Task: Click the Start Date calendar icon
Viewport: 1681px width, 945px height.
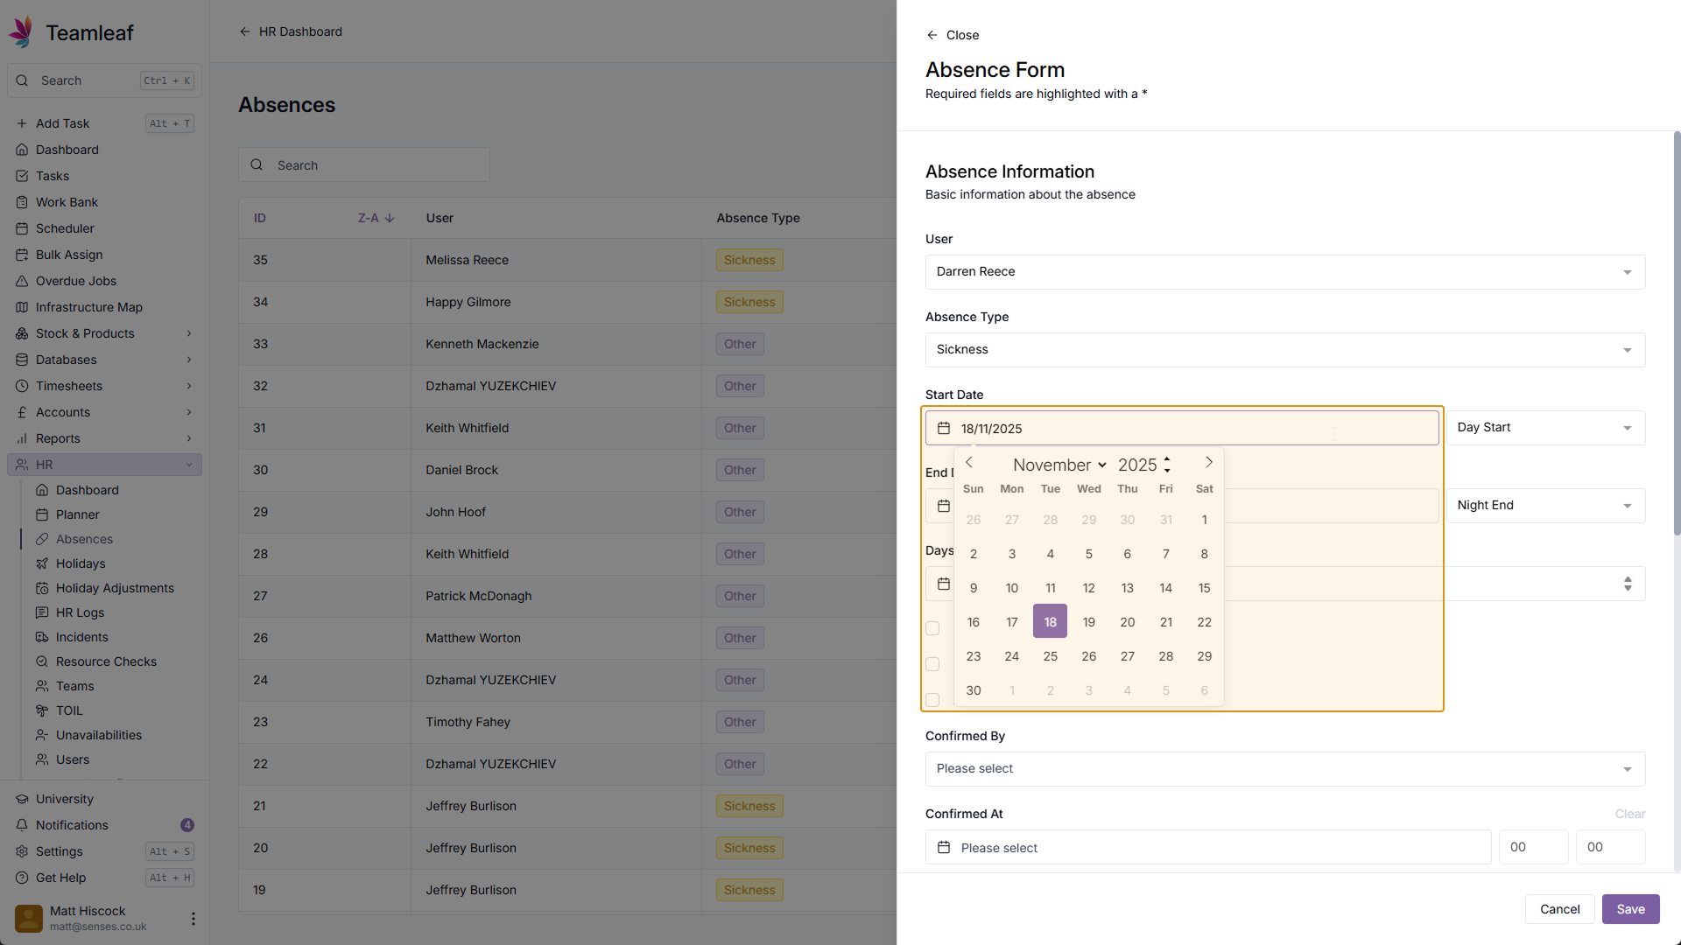Action: [944, 429]
